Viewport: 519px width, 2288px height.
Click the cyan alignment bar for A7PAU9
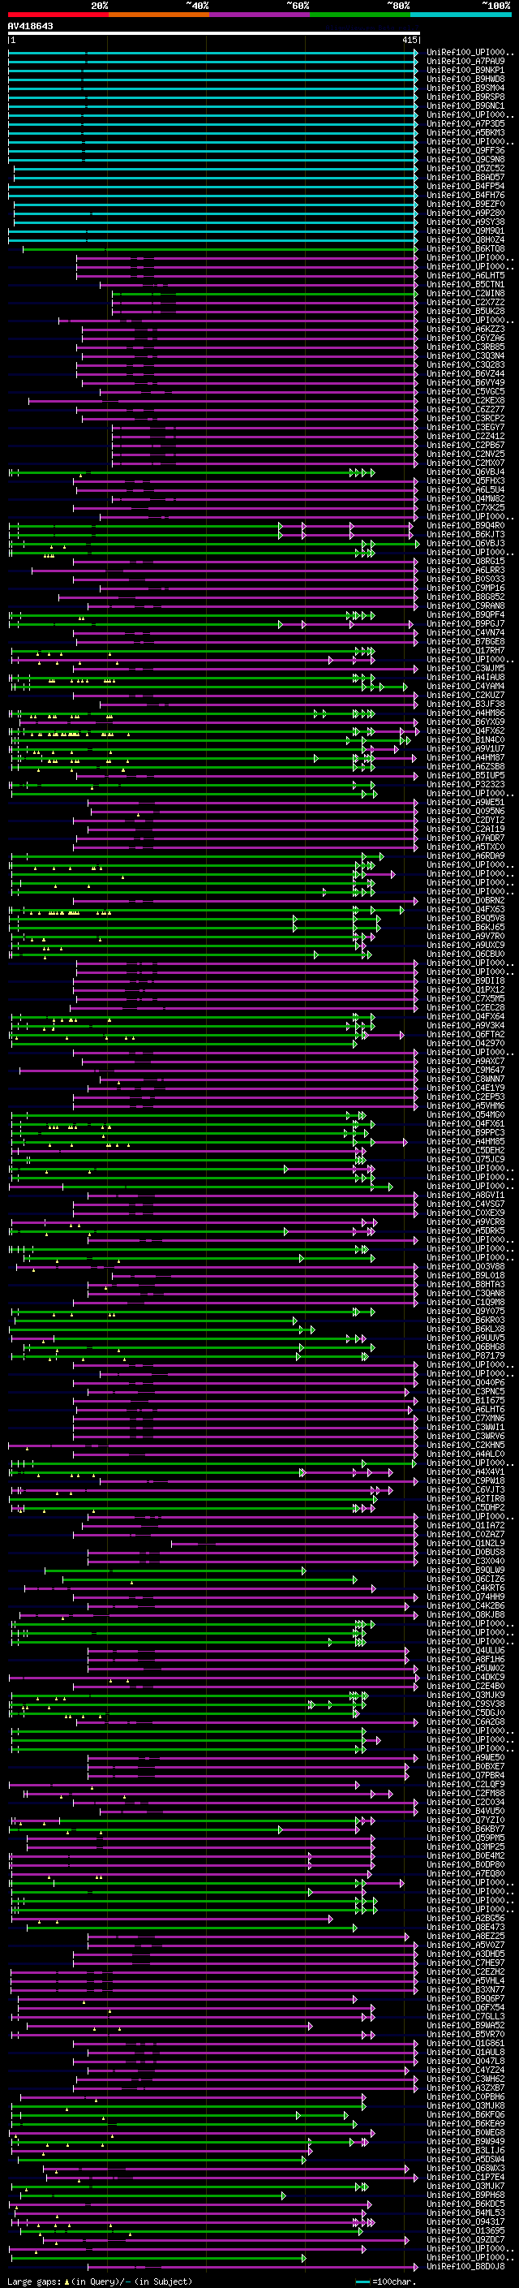[213, 62]
